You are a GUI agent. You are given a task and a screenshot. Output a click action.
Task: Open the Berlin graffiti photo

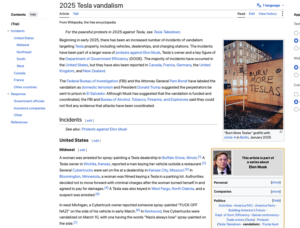[x=253, y=84]
